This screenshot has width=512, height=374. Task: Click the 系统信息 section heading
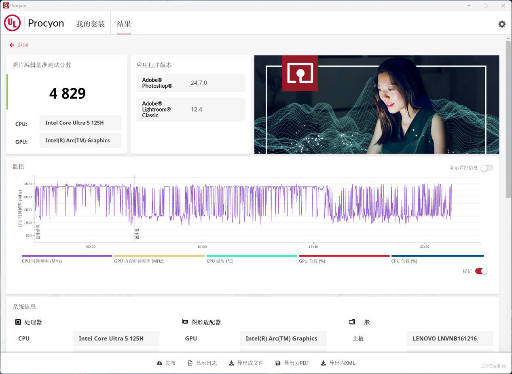coord(24,307)
